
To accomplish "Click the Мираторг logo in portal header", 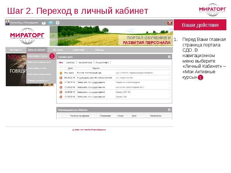I will click(27, 36).
